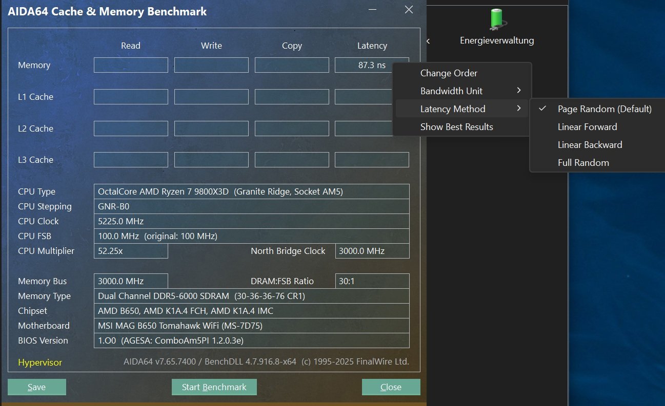Click the Latency column header
Viewport: 665px width, 406px height.
tap(372, 46)
